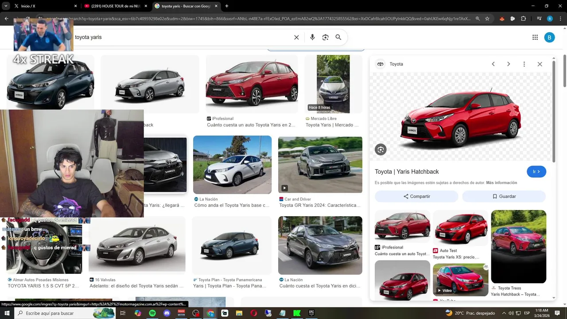Click the toyota yaris search field
The height and width of the screenshot is (319, 567).
(x=182, y=37)
